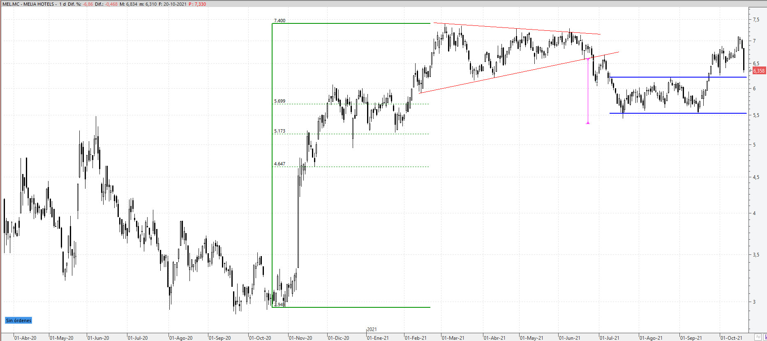Viewport: 767px width, 341px height.
Task: Click the MEL.MC - MELIA HOTELS title
Action: [28, 4]
